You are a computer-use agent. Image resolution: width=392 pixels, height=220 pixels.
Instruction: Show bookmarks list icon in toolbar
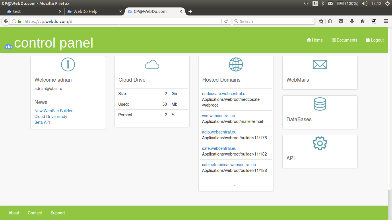[330, 21]
